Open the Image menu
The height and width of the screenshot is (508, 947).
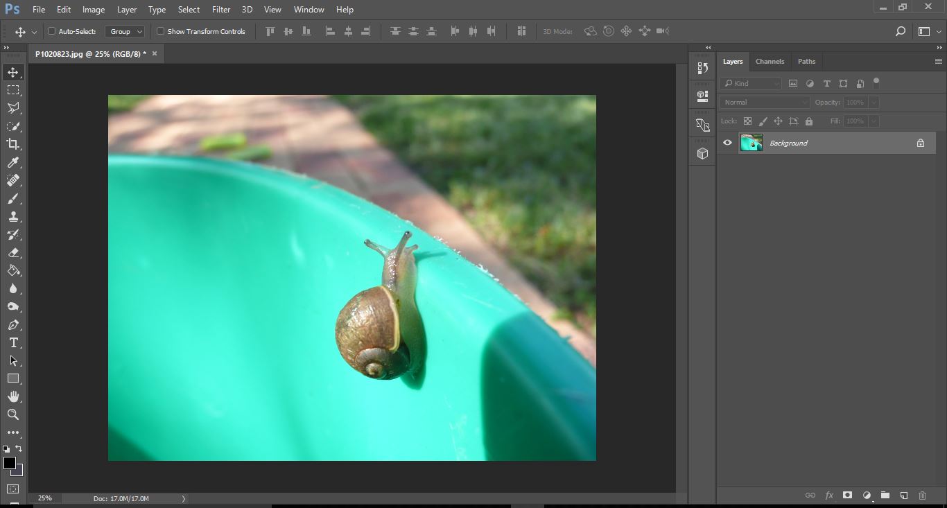(94, 10)
